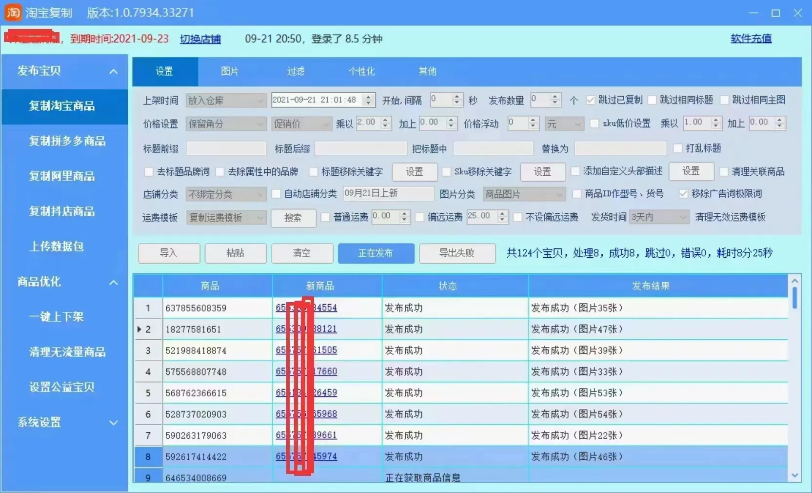
Task: Enable the 去标题品牌词 checkbox
Action: (x=149, y=172)
